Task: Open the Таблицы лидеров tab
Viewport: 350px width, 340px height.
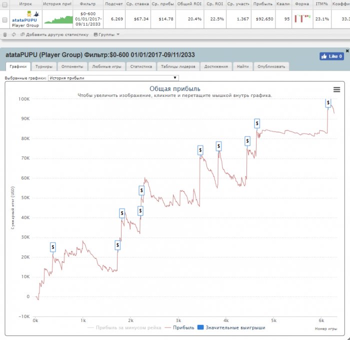Action: (x=178, y=66)
